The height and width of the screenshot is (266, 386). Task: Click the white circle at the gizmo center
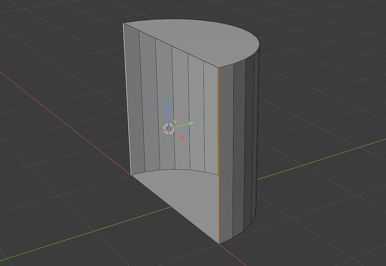pos(168,129)
